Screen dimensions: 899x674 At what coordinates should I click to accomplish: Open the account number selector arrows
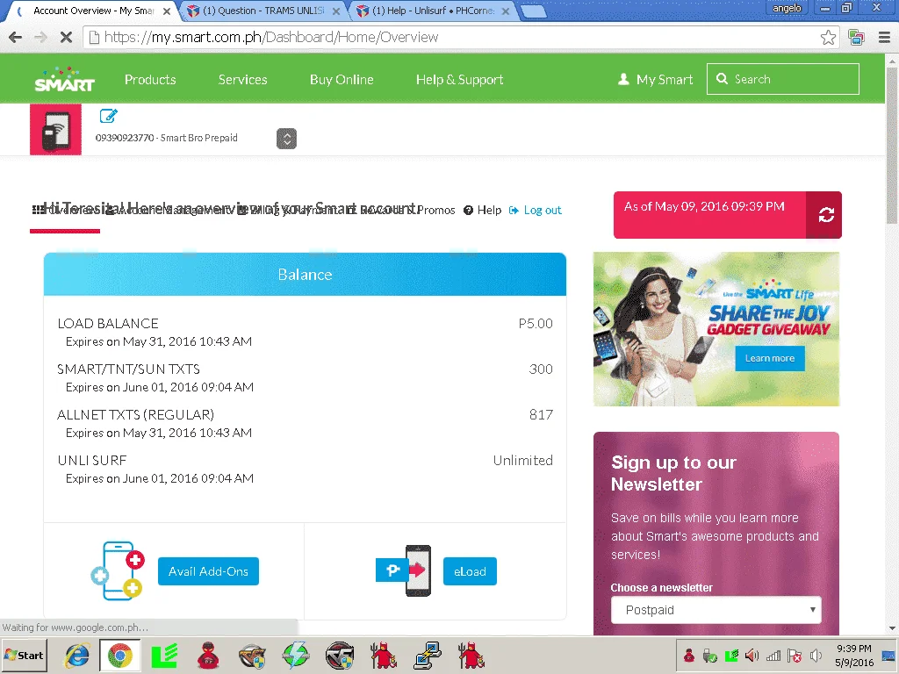pos(287,139)
